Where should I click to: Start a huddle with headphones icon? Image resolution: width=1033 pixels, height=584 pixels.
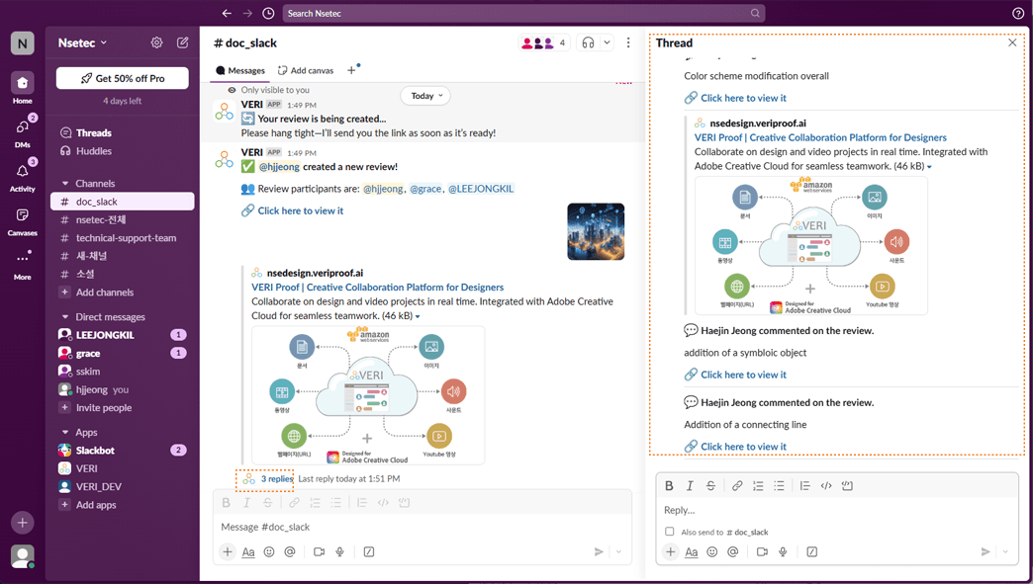click(589, 43)
